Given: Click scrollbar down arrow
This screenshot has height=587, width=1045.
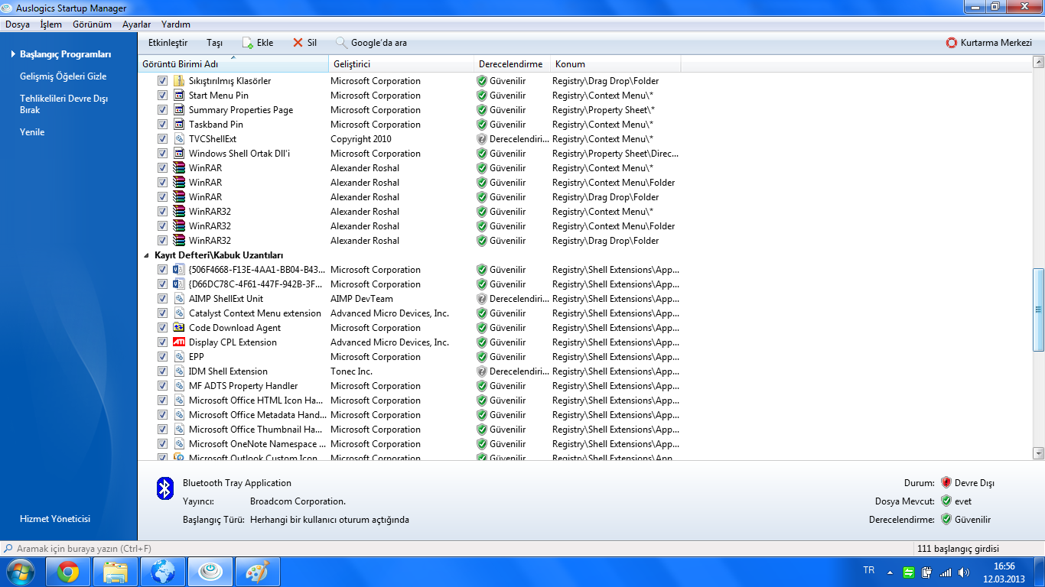Looking at the screenshot, I should pos(1038,452).
